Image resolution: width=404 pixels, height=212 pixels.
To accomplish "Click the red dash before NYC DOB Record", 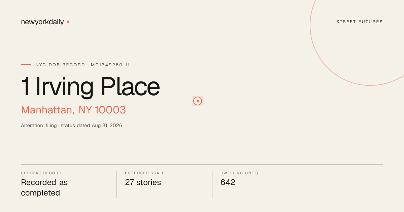I will click(x=26, y=65).
